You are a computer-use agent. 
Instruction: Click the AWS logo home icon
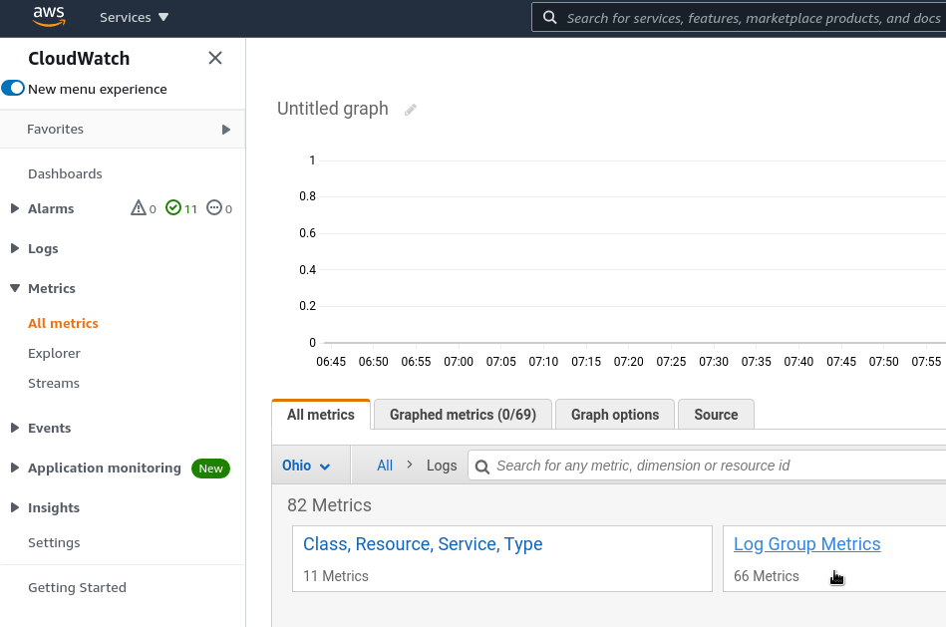point(49,17)
